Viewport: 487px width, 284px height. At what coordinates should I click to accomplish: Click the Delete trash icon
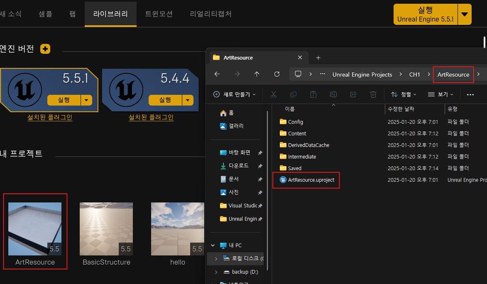pos(373,94)
